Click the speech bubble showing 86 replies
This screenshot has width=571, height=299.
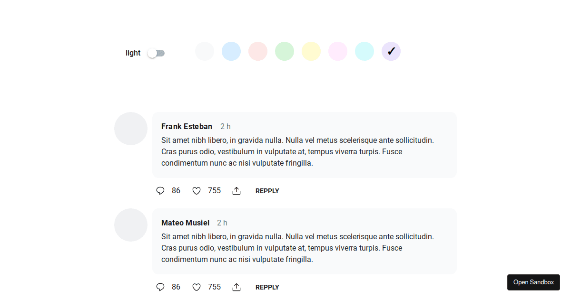click(x=160, y=190)
